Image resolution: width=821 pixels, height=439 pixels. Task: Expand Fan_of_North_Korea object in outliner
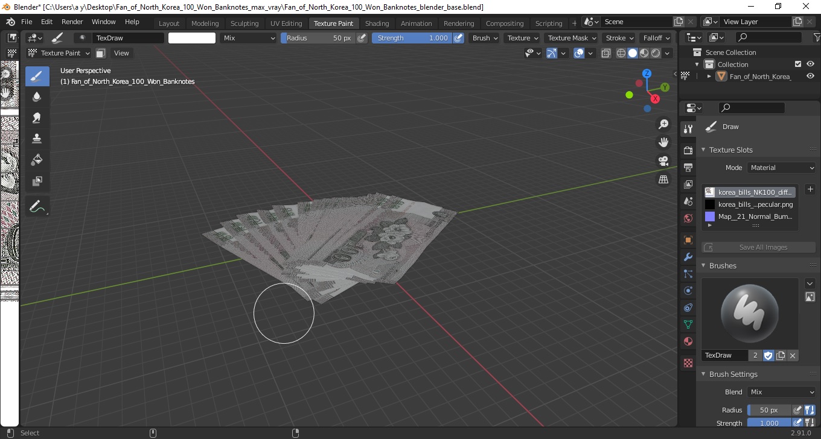pyautogui.click(x=709, y=77)
